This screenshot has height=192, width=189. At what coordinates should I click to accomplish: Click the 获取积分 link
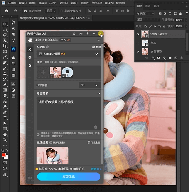point(96,169)
